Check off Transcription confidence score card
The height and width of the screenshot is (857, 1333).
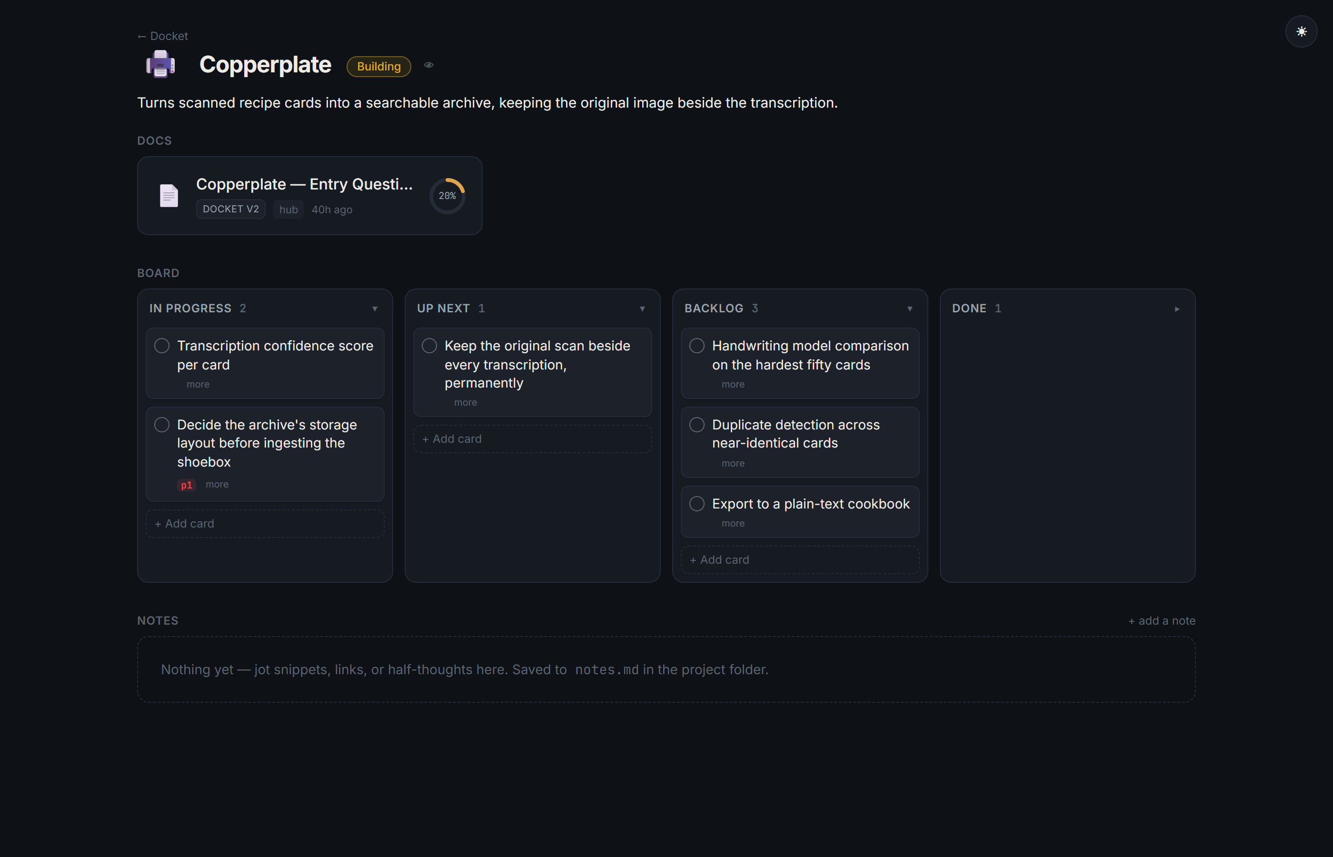pyautogui.click(x=162, y=346)
